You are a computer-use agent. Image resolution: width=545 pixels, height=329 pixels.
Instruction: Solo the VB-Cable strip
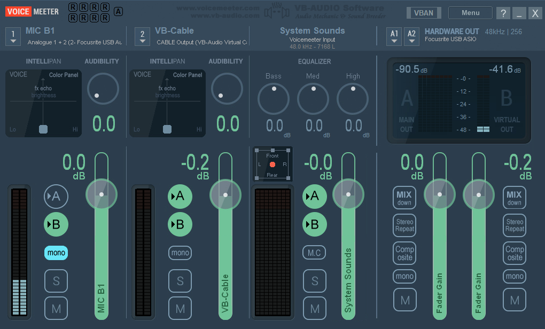pyautogui.click(x=180, y=281)
